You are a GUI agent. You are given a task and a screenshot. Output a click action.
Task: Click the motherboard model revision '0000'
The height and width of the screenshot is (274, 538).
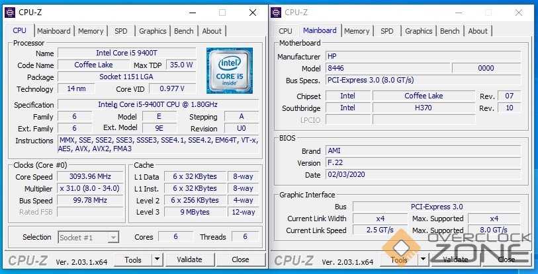point(486,68)
